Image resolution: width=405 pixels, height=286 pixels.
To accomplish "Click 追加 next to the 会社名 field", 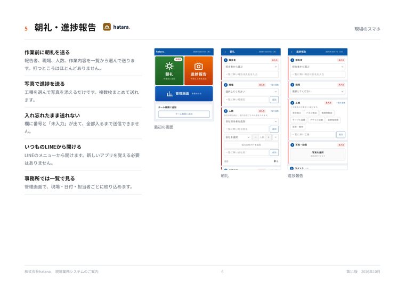I will [274, 152].
